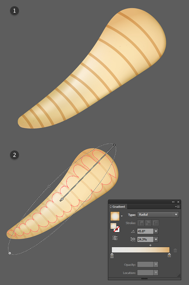Select the left transparent gradient stop
Viewport: 189px width, 285px height.
point(112,256)
